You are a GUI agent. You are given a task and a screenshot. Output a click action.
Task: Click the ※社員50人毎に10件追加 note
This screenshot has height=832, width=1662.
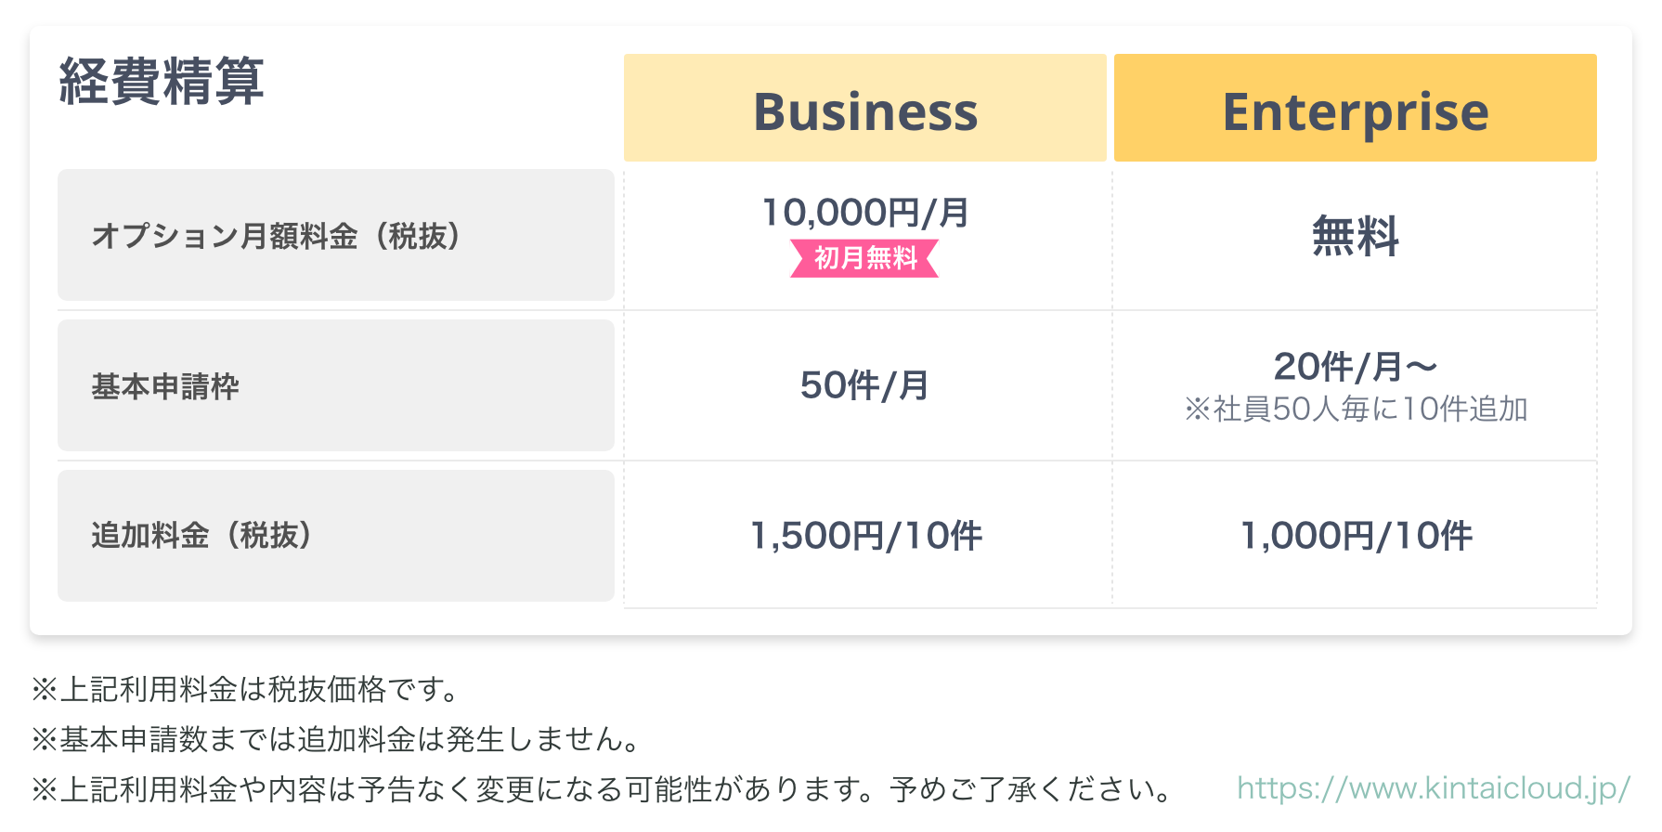1355,409
